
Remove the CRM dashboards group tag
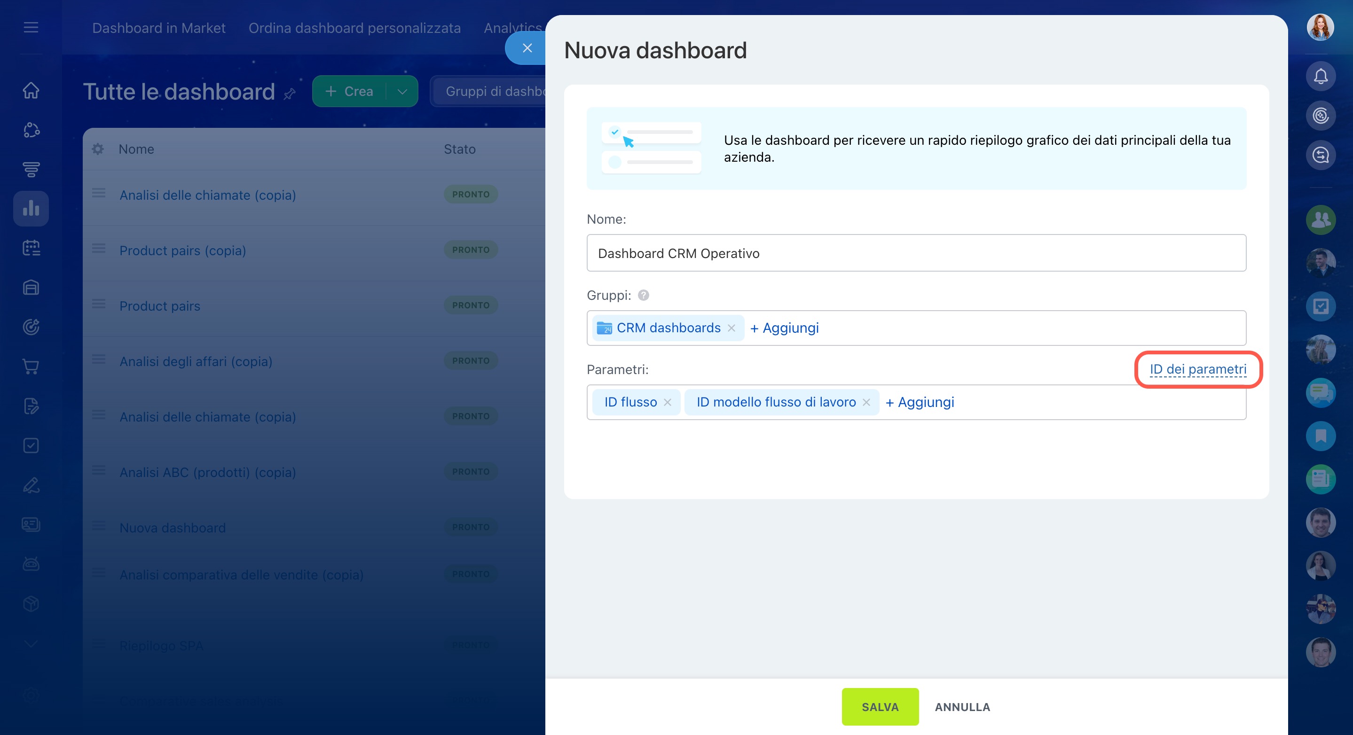[x=731, y=328]
